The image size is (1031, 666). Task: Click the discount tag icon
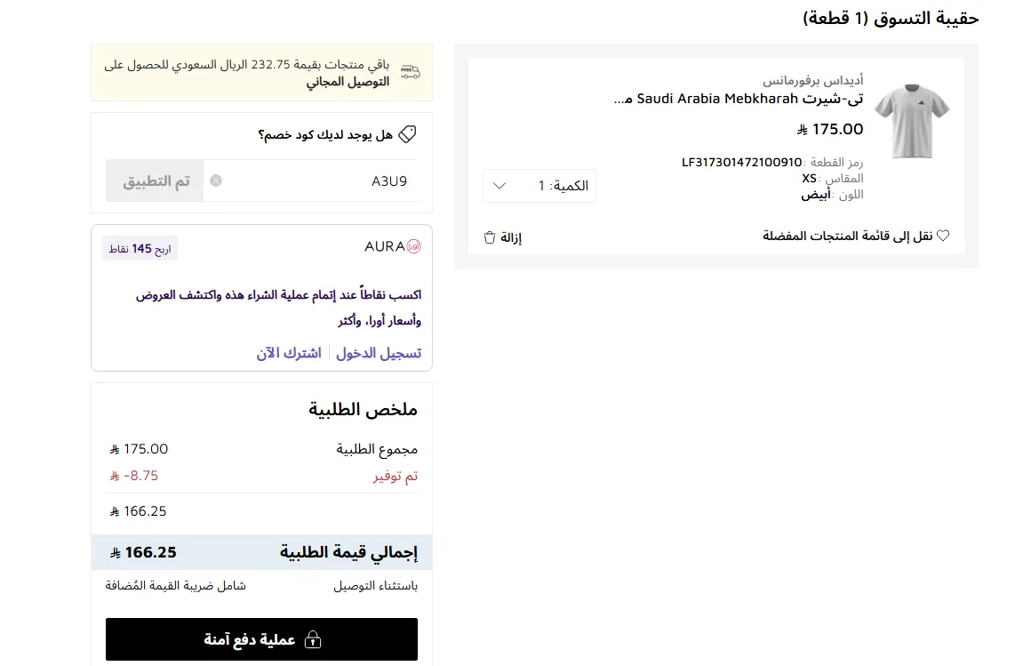point(408,134)
